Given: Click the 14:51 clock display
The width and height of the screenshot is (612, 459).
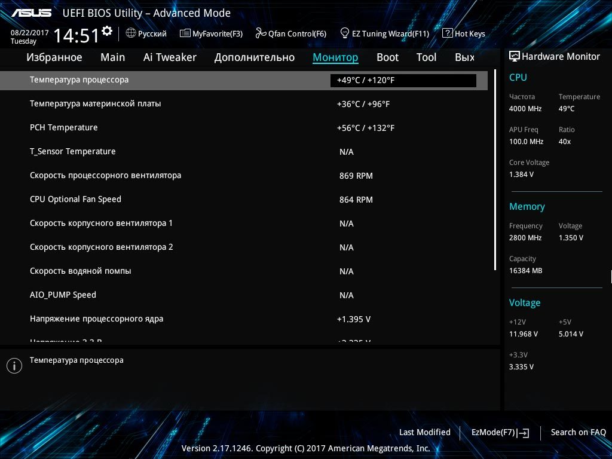Looking at the screenshot, I should (x=76, y=35).
